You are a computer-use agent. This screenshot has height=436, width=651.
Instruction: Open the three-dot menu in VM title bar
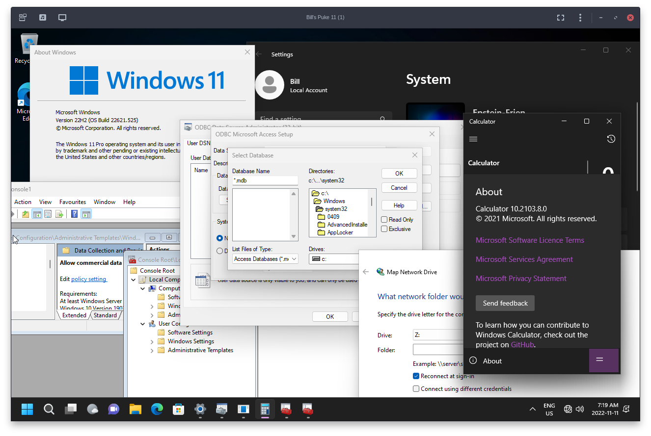(580, 18)
